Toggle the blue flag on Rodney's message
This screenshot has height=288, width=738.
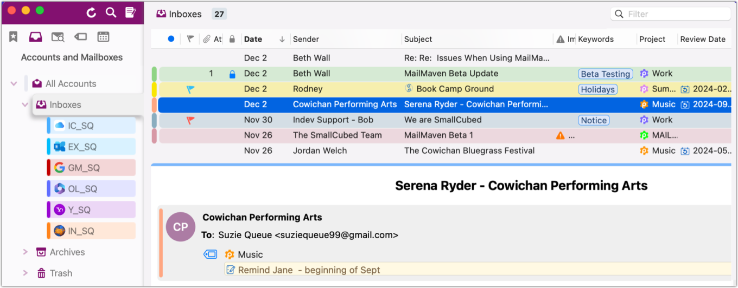pyautogui.click(x=190, y=89)
